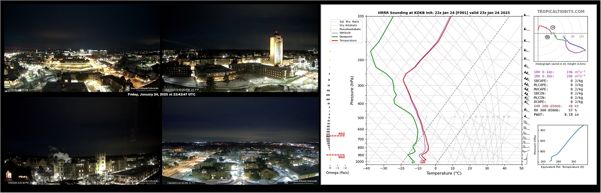Open the top-left campus webcam view

82,48
